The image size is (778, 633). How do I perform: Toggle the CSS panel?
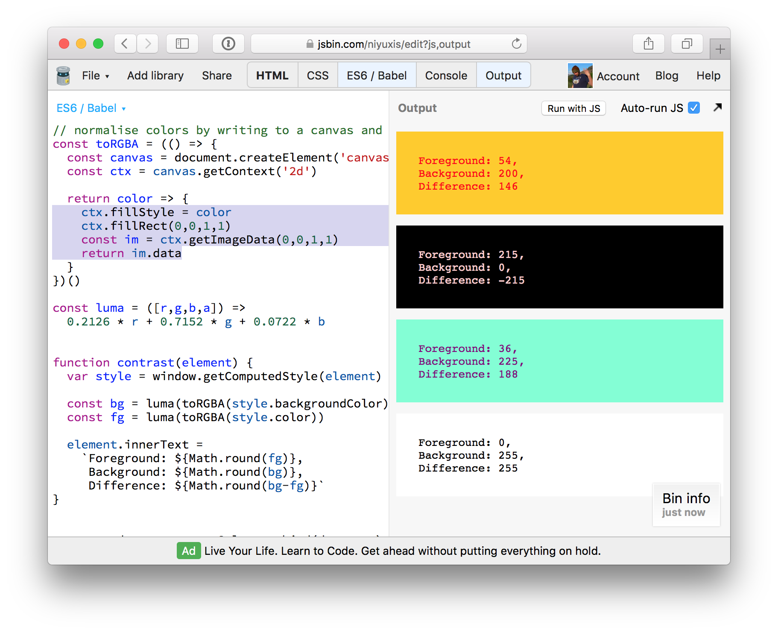[318, 76]
